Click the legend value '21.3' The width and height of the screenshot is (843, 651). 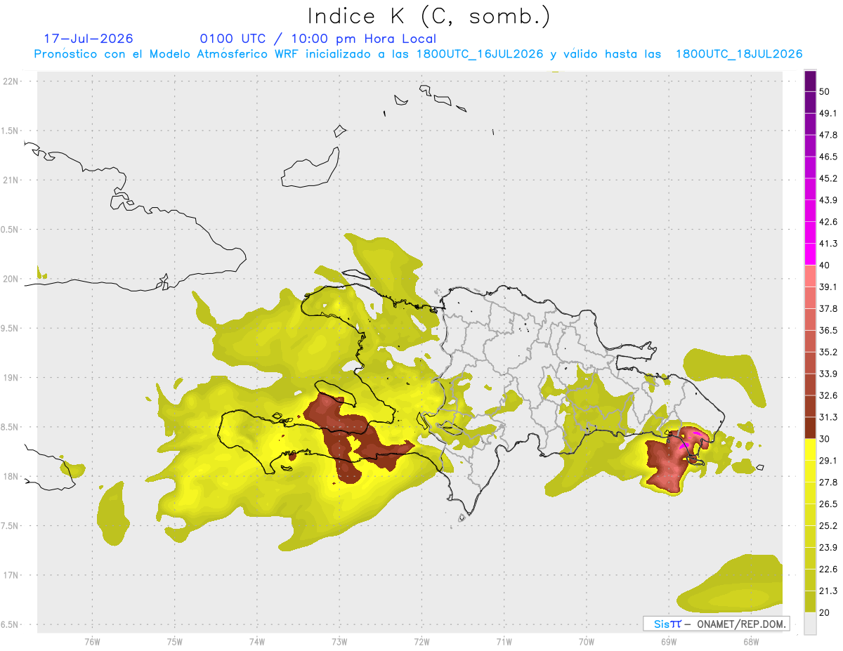[828, 591]
